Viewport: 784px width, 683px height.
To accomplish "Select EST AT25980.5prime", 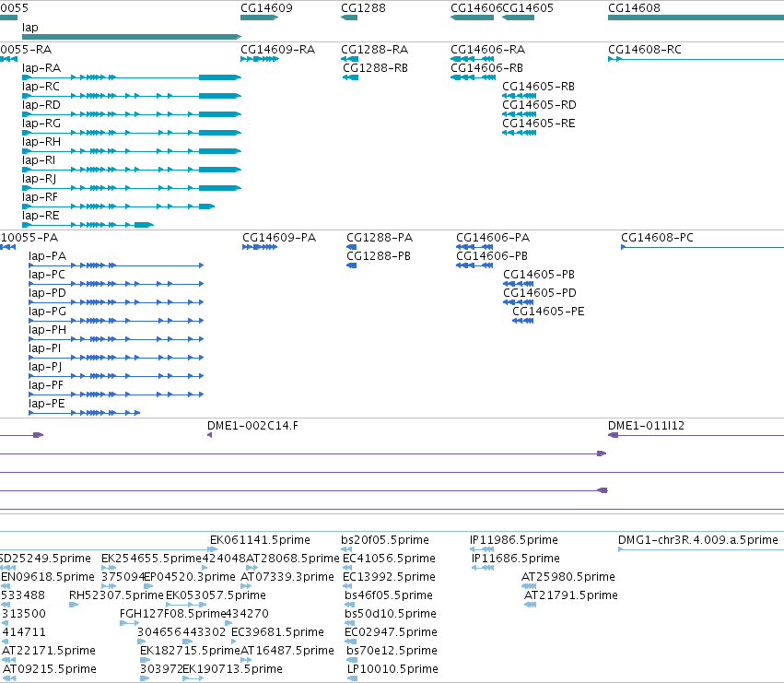I will click(x=568, y=577).
